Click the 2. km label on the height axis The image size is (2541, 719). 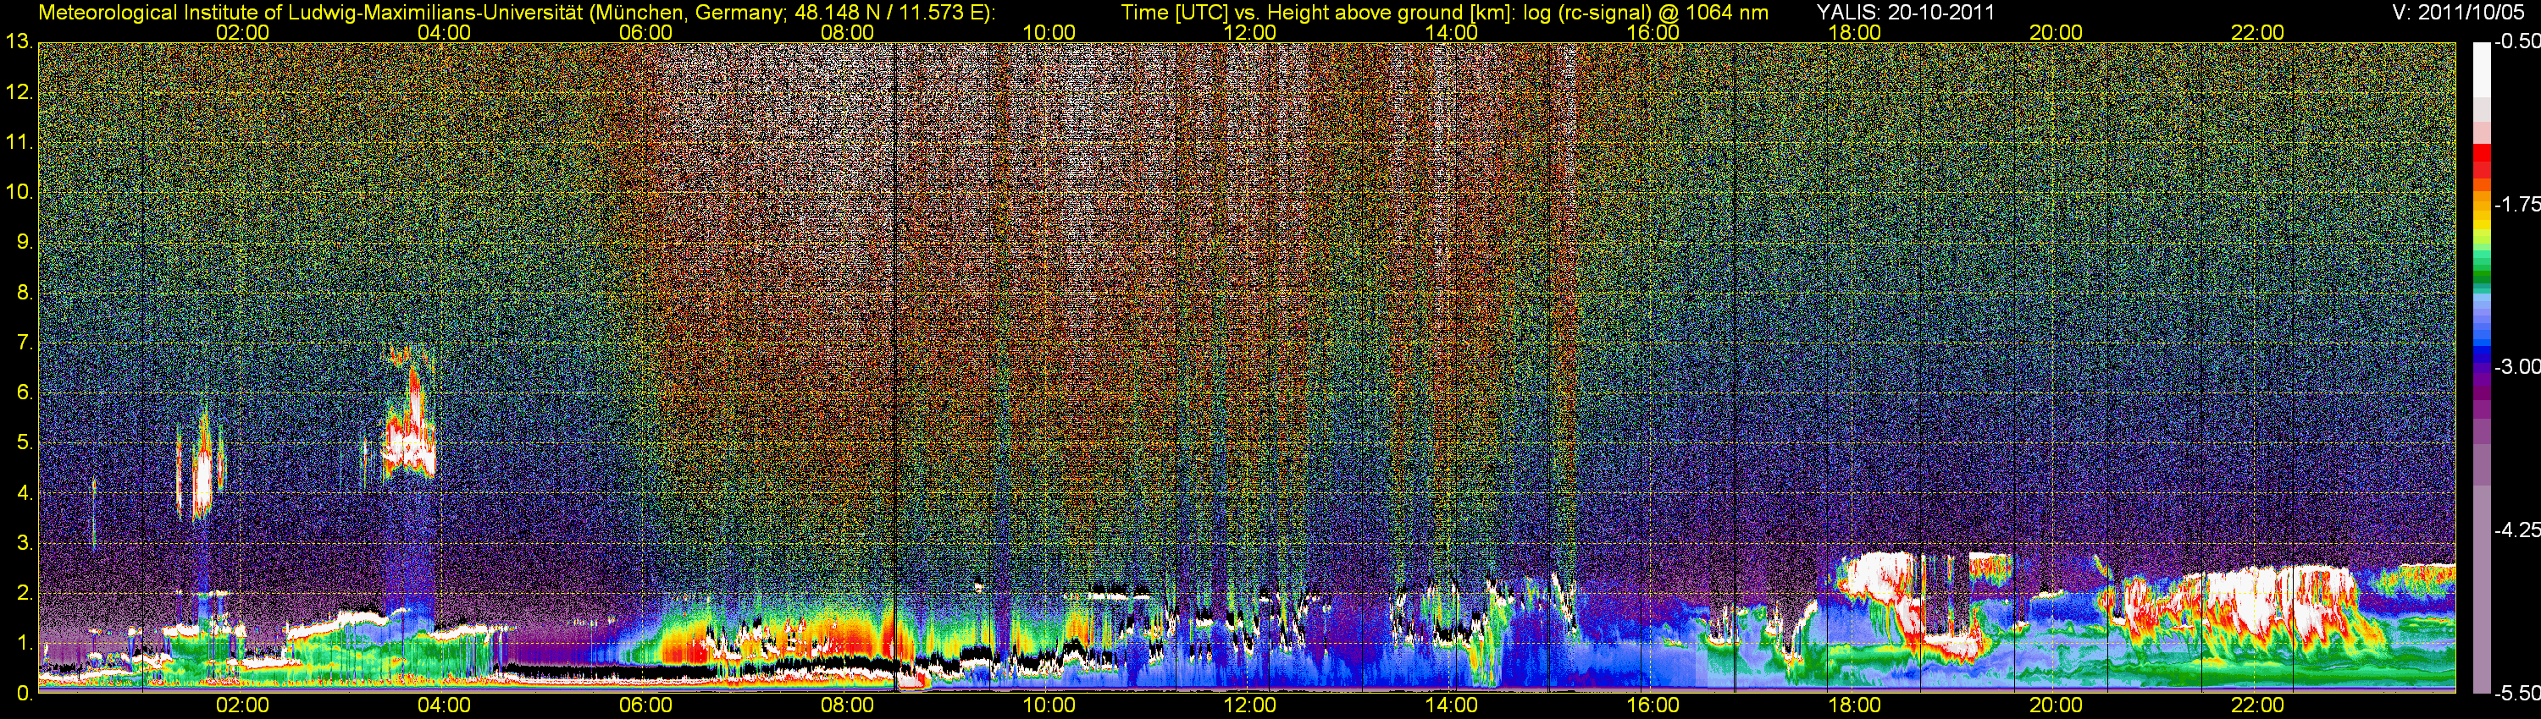(25, 593)
